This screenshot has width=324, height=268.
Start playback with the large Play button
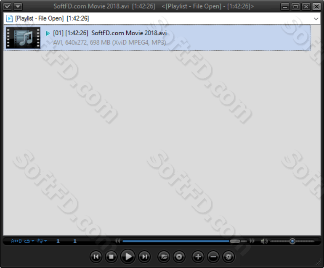coord(128,256)
